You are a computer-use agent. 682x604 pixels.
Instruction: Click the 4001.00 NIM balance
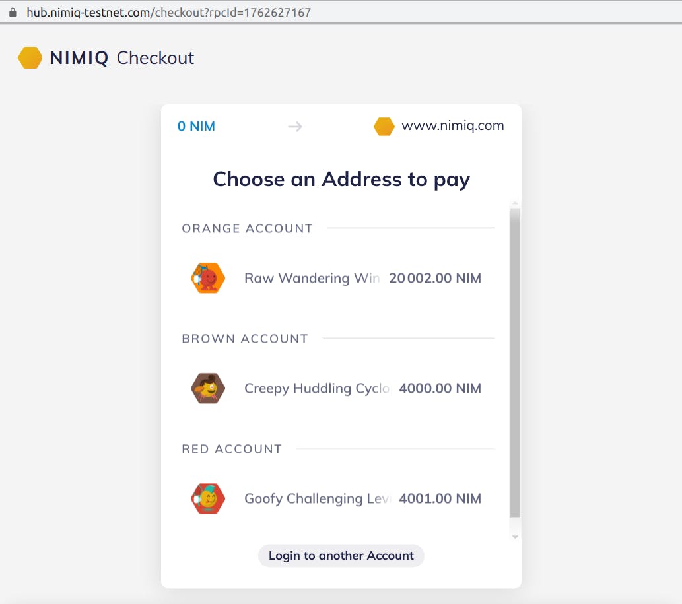440,498
